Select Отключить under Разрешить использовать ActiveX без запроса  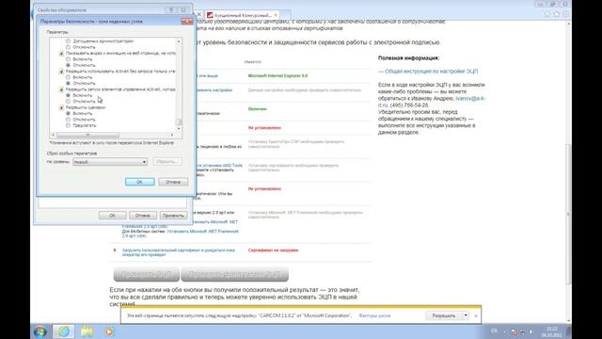[68, 83]
